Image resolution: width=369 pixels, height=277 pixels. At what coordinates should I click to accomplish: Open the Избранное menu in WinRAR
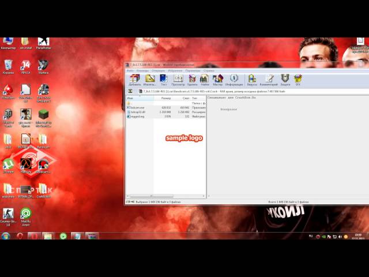(x=175, y=70)
